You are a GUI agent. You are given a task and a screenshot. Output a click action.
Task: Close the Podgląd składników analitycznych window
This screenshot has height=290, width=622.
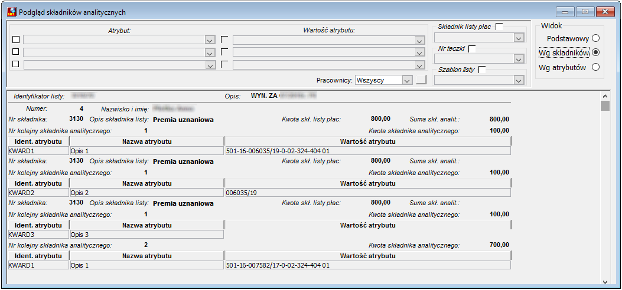coord(605,12)
